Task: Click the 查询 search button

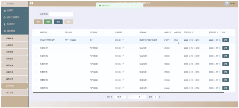Action: point(38,22)
